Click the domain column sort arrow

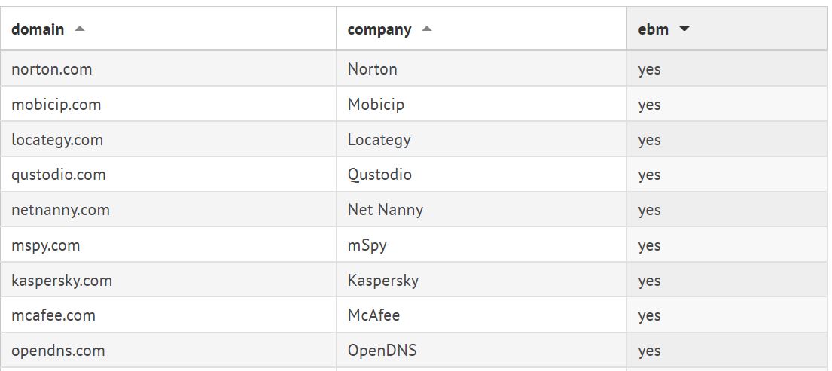pos(80,29)
